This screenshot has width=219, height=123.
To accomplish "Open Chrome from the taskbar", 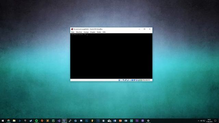I will tap(9, 121).
